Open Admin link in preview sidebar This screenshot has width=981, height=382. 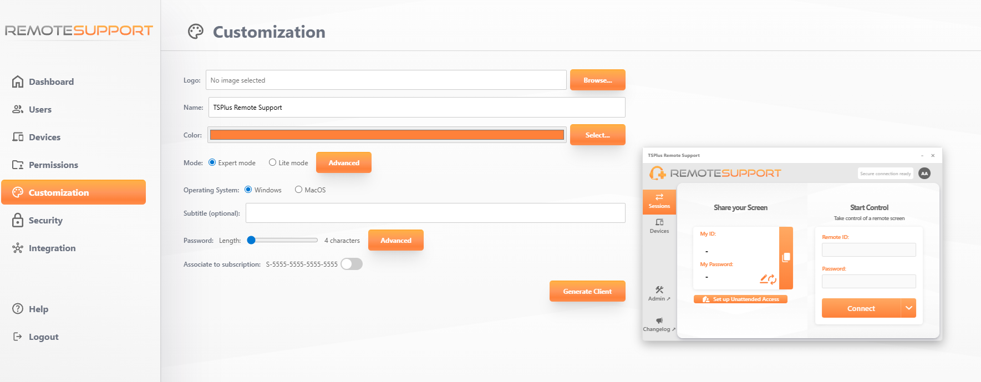pos(659,294)
